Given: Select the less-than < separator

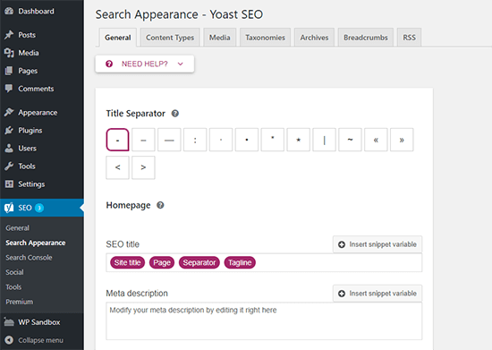Looking at the screenshot, I should coord(118,167).
